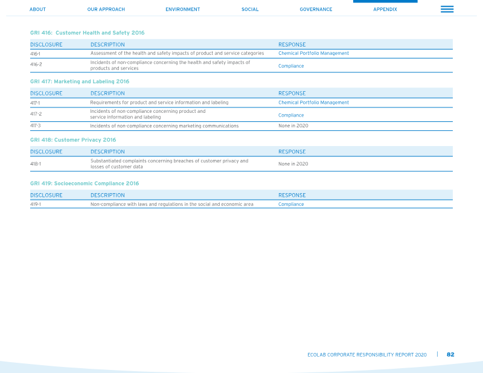Open Chemical Portfolio Management link for 417-1
This screenshot has height=373, width=483.
coord(313,103)
